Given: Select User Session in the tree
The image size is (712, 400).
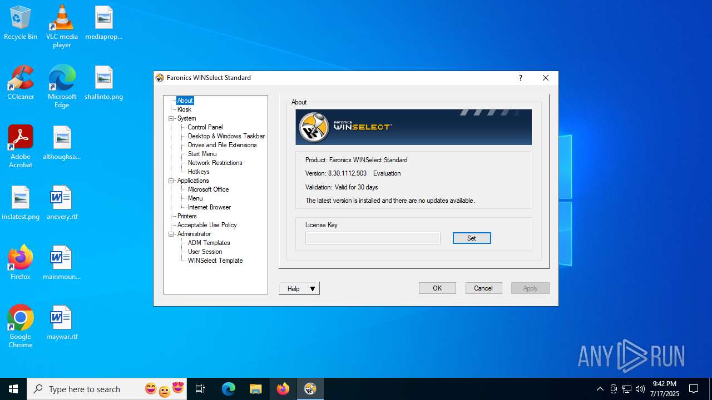Looking at the screenshot, I should 205,252.
